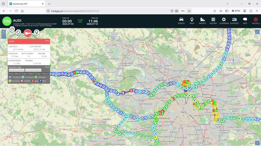Open the browser extensions icon
Viewport: 261px width, 146px height.
(251, 11)
